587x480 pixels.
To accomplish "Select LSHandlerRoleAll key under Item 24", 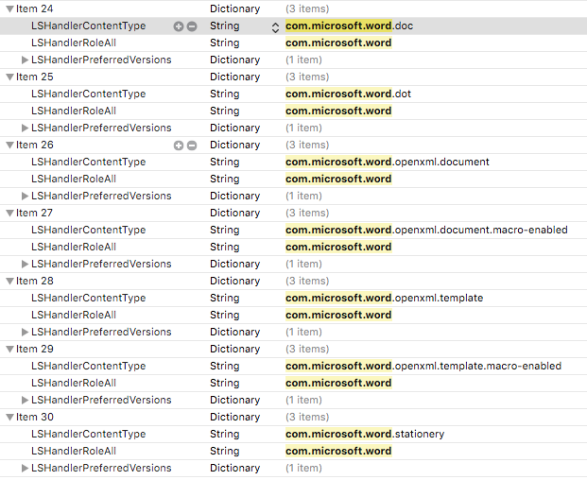I will tap(74, 43).
